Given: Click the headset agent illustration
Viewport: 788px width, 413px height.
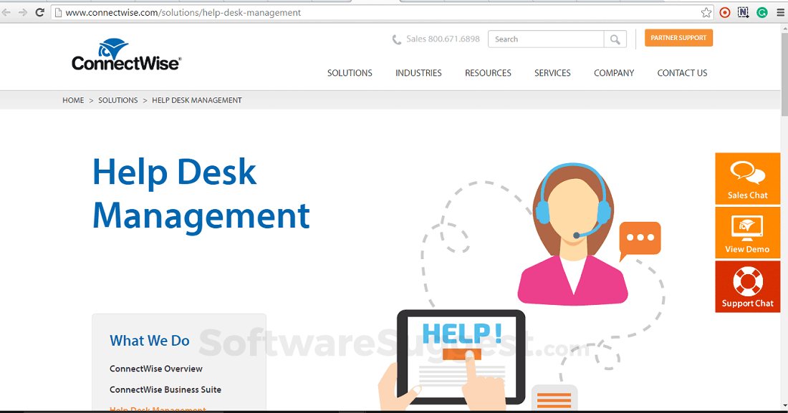Looking at the screenshot, I should pyautogui.click(x=573, y=233).
